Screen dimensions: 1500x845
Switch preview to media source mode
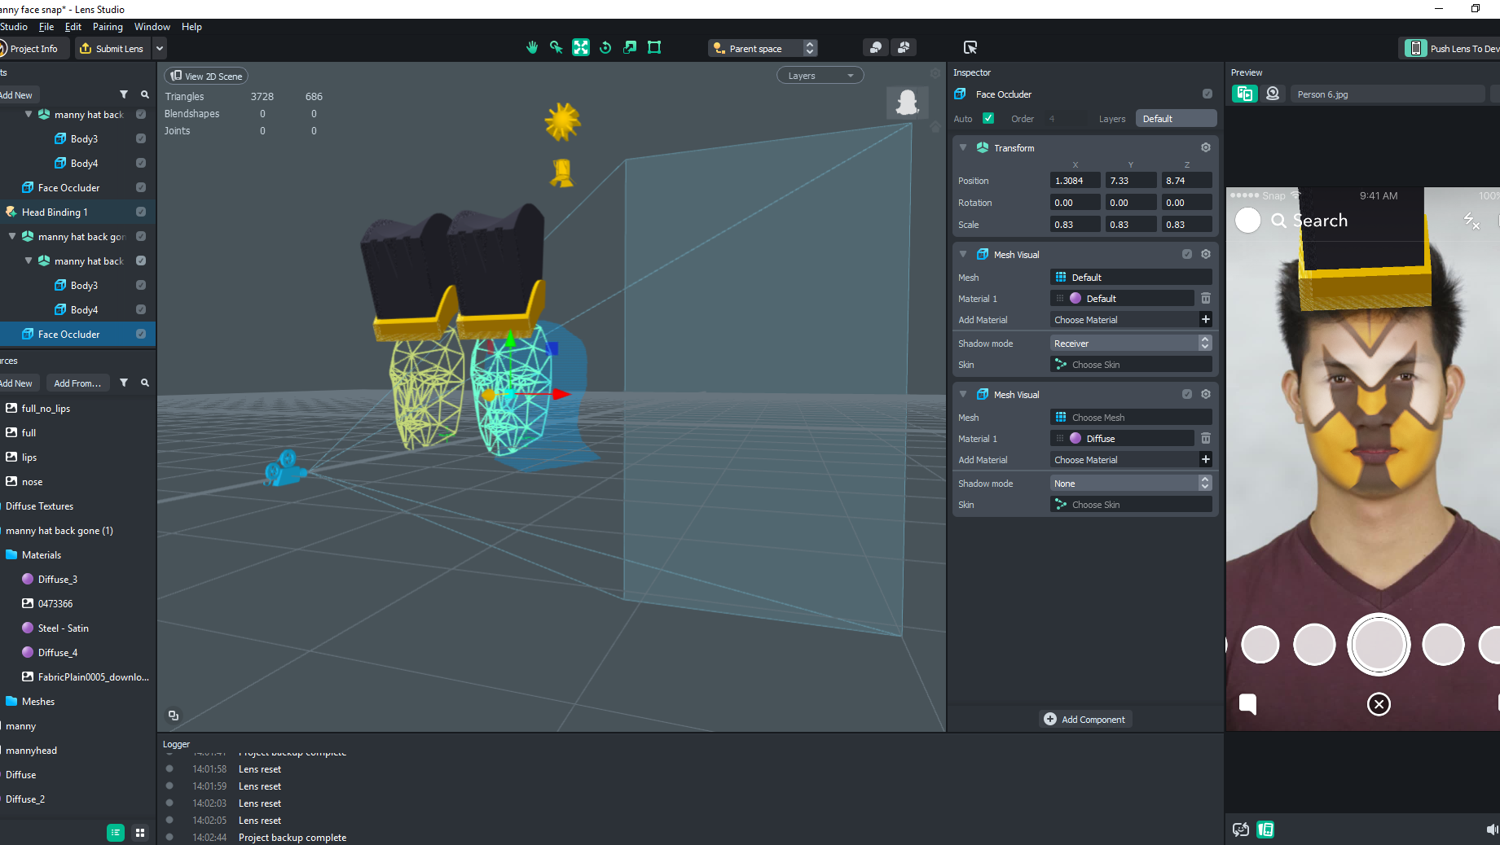(1244, 94)
